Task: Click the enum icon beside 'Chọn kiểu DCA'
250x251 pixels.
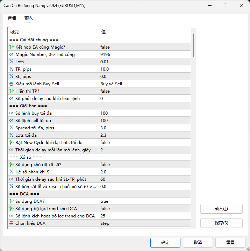Action: point(11,223)
